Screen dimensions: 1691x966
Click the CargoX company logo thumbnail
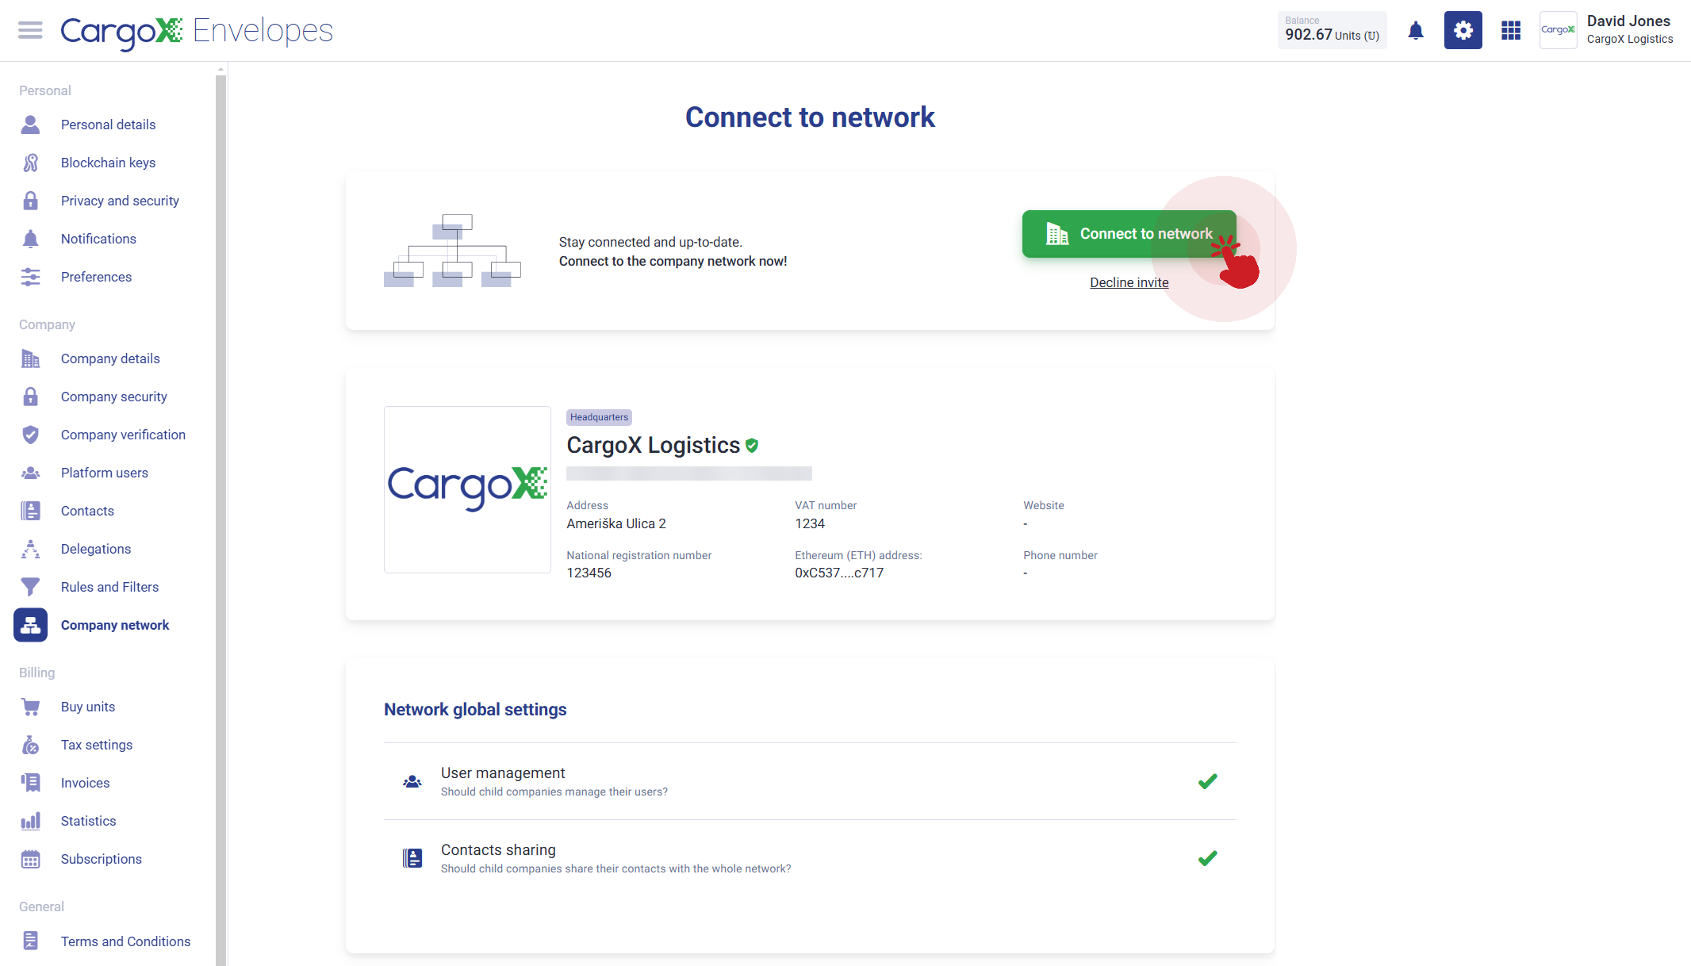[467, 489]
